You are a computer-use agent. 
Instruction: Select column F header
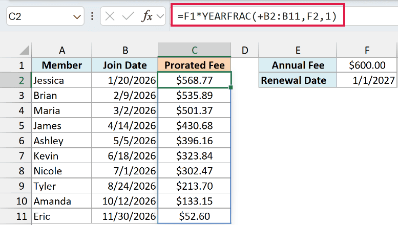(367, 50)
